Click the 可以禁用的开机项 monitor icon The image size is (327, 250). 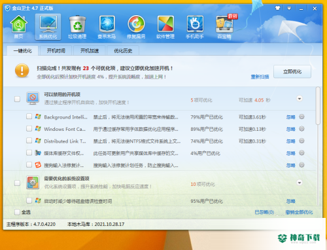(x=33, y=98)
